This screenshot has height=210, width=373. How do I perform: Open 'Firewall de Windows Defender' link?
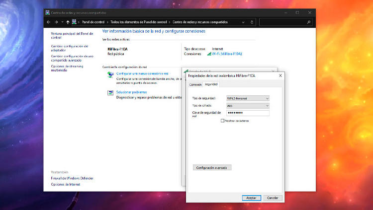tap(72, 178)
